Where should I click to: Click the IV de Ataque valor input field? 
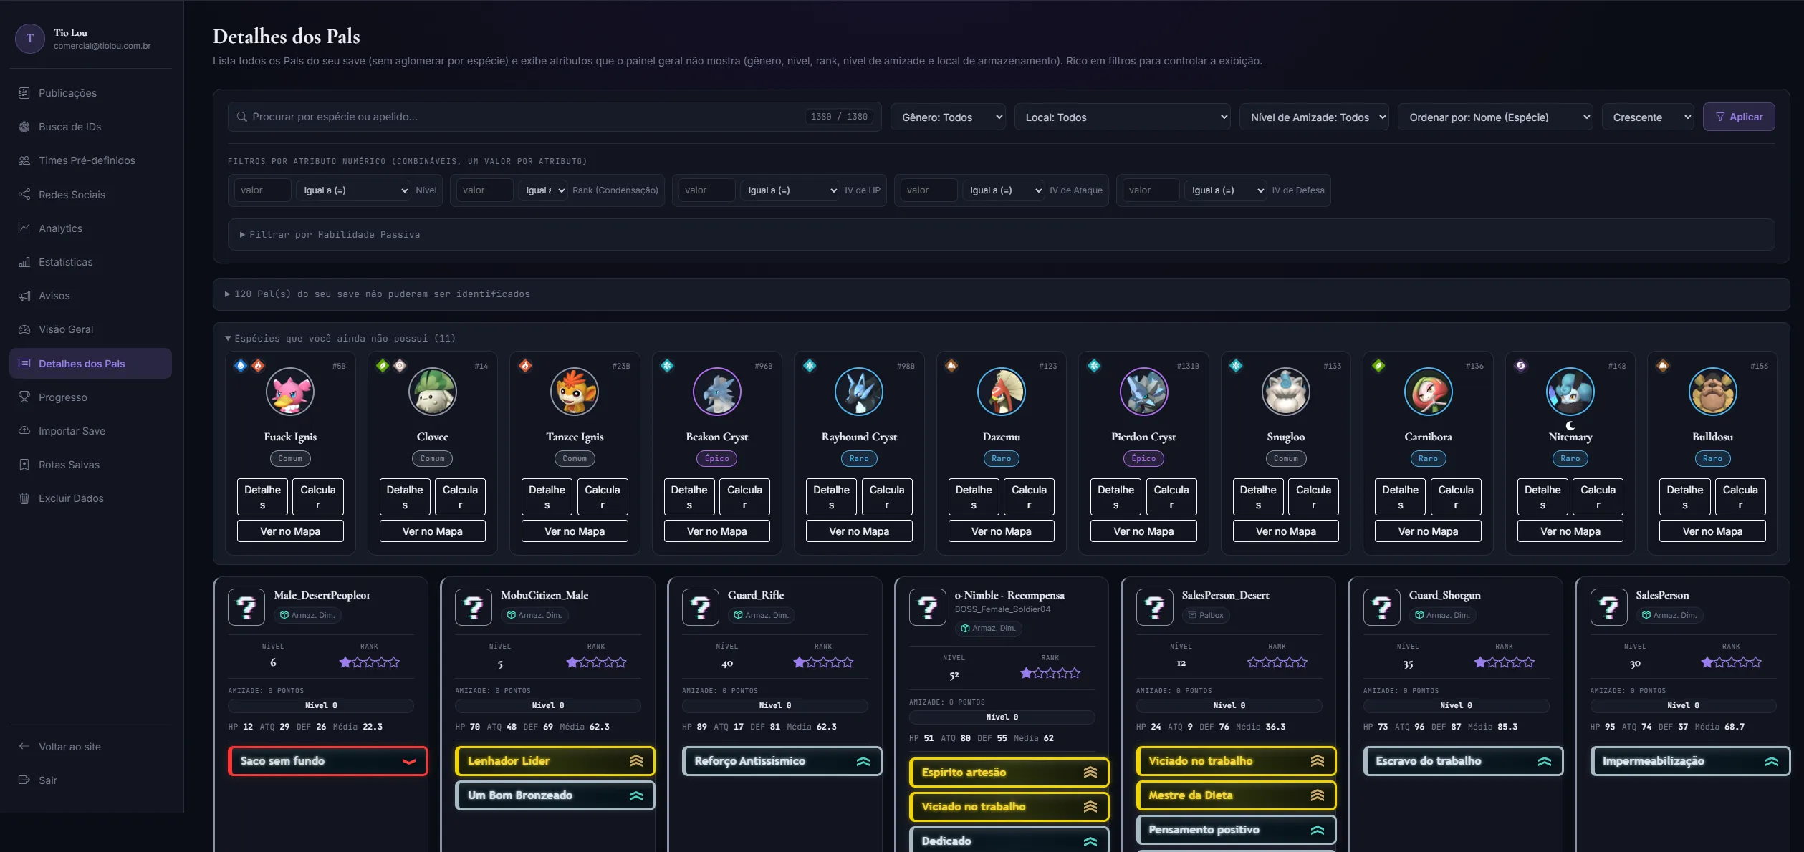pos(929,190)
